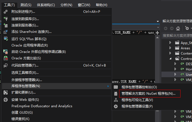Select 程序包可视化工具(V) submenu entry
192x122 pixels.
tap(152, 100)
